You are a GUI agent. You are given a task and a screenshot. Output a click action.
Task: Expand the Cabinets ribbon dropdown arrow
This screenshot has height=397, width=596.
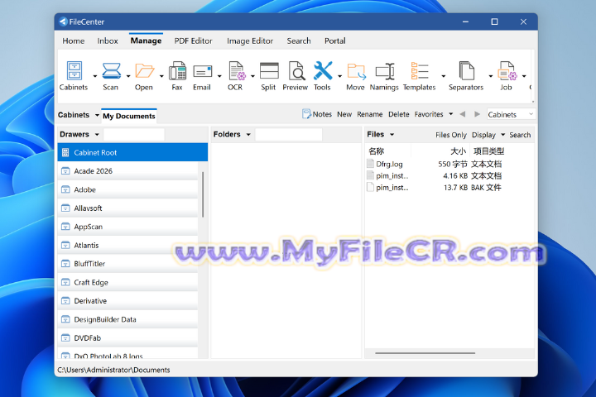[94, 76]
